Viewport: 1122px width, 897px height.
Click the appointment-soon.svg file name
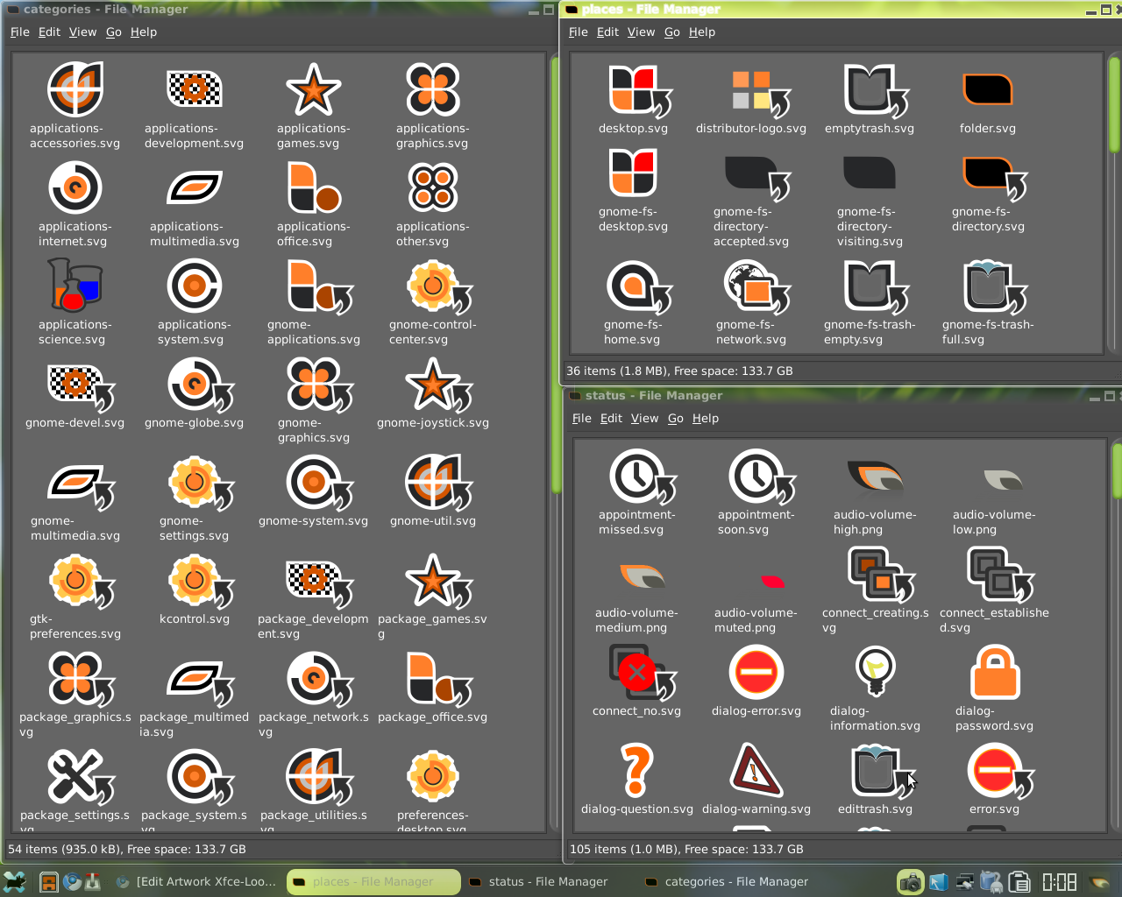(756, 522)
